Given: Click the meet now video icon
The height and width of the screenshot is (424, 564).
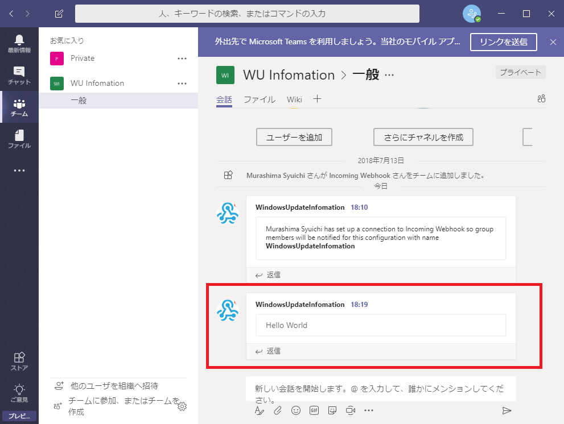Looking at the screenshot, I should (351, 410).
